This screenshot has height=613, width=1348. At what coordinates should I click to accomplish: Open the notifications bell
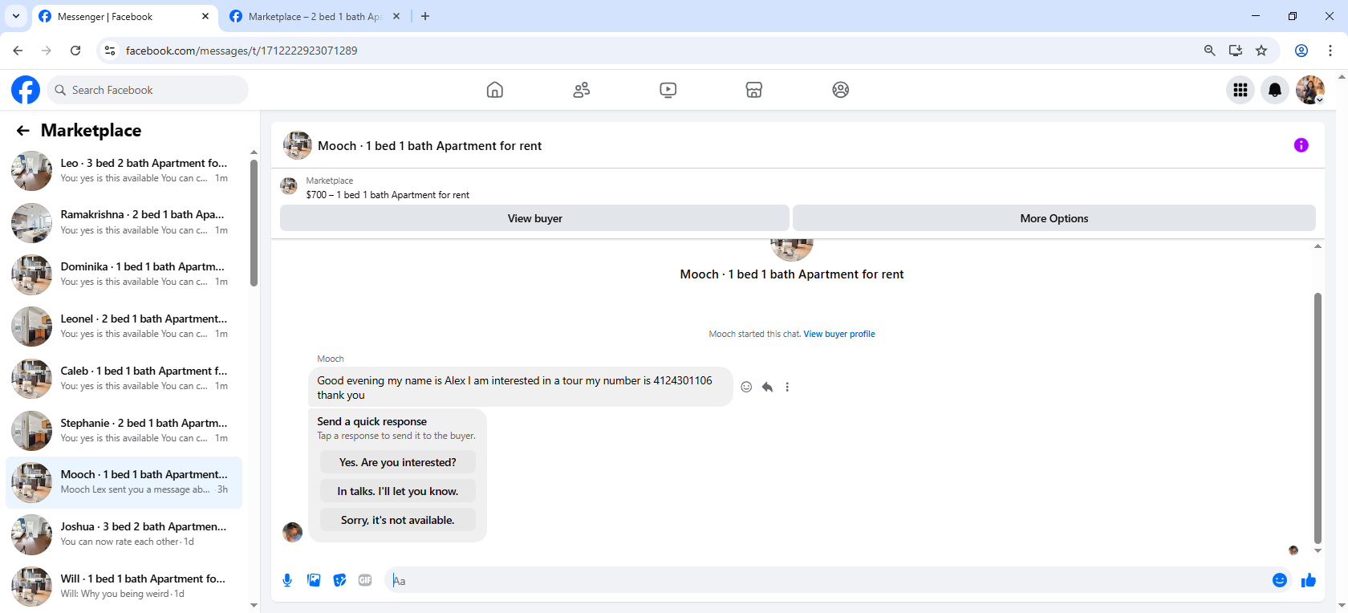click(1275, 90)
